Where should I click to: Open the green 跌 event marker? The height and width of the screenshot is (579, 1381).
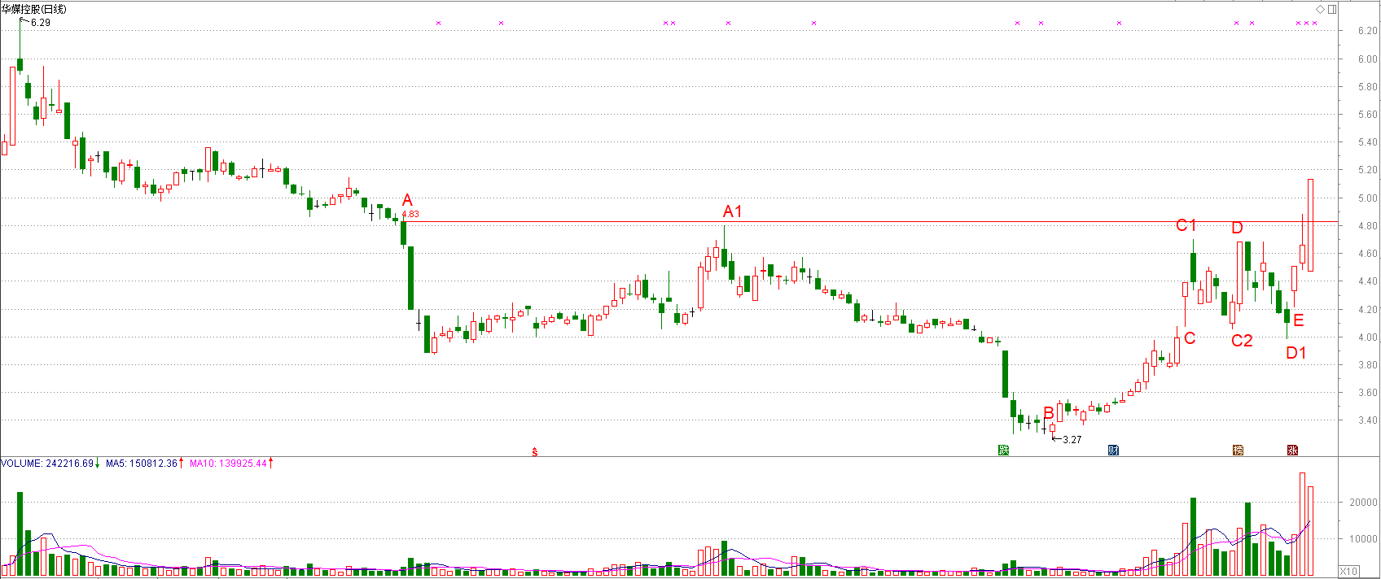1004,450
